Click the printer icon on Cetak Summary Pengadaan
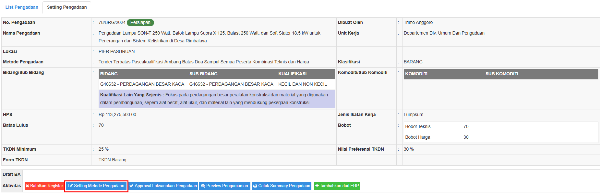Viewport: 601px width, 194px height. pos(255,186)
